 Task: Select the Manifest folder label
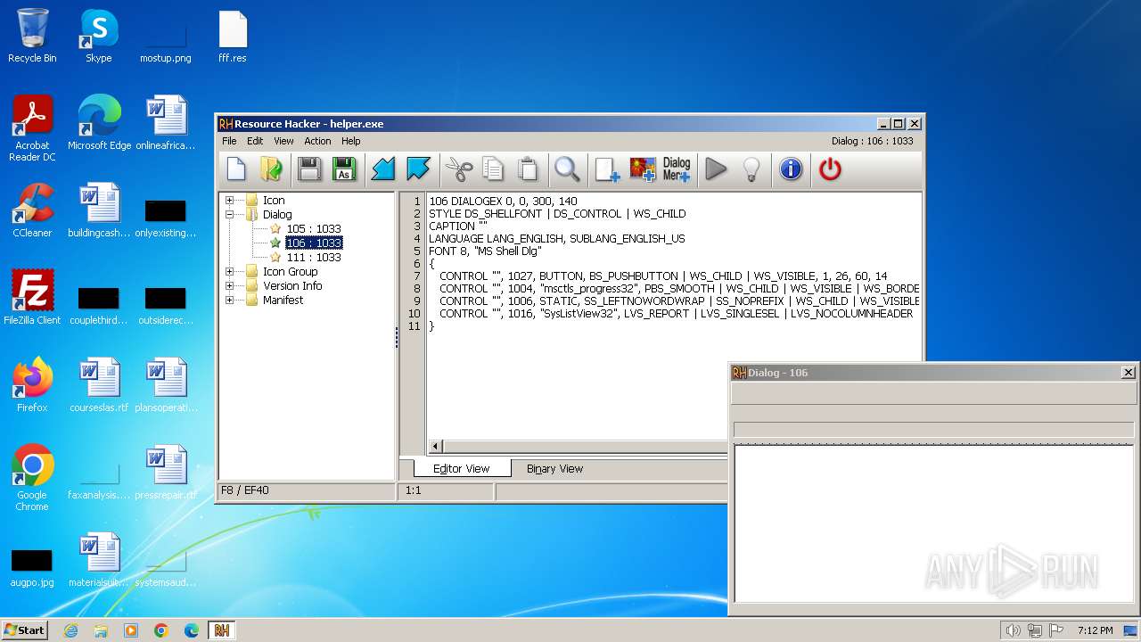[283, 300]
